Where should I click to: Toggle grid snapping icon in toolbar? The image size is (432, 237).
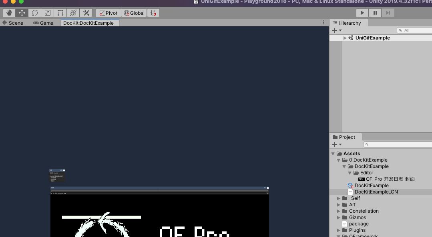pos(153,13)
